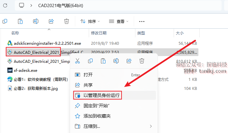Click the Edge shortcut icon of 必看1
This screenshot has width=228, height=133.
tap(10, 79)
